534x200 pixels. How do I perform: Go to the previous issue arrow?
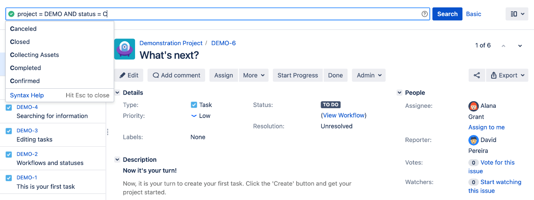tap(503, 46)
